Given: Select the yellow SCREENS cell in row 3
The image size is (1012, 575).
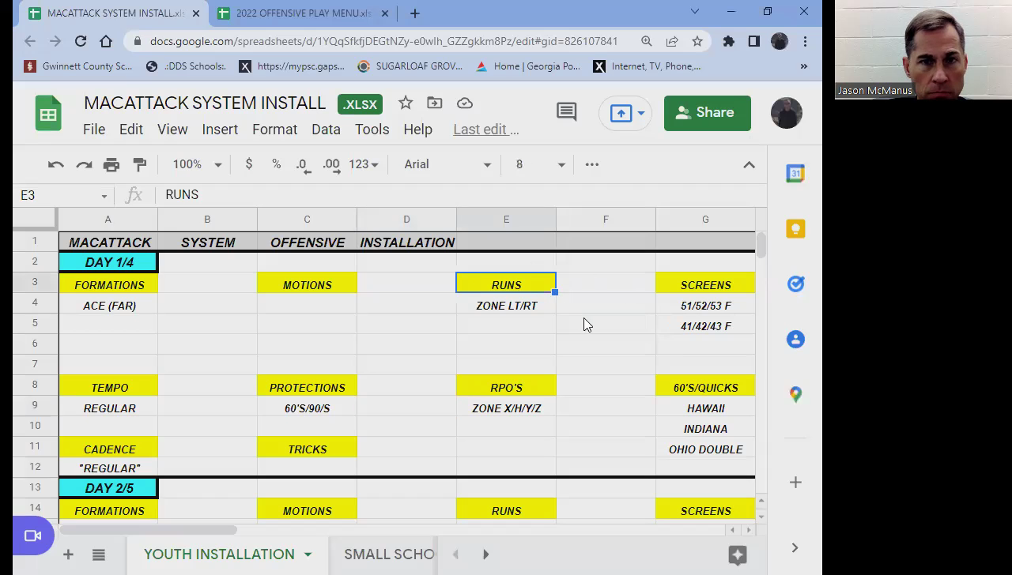Looking at the screenshot, I should click(x=705, y=284).
